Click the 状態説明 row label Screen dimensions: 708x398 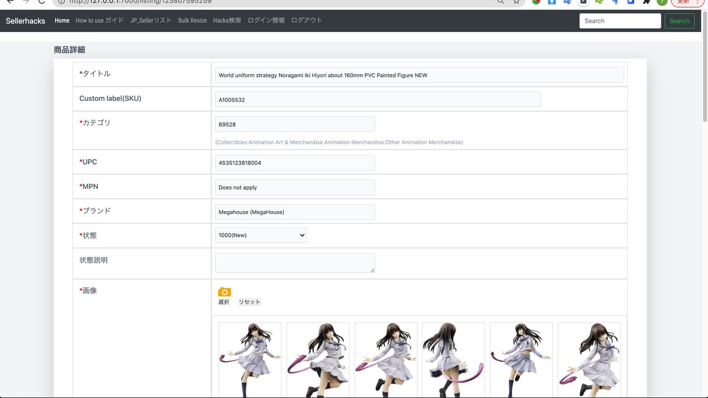coord(93,260)
